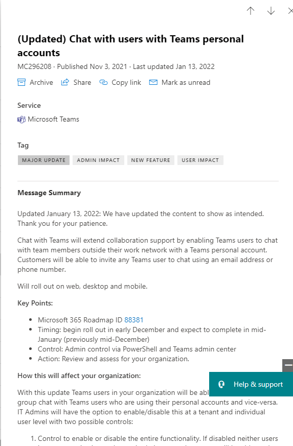293x446 pixels.
Task: Select the USER IMPACT tag
Action: pyautogui.click(x=200, y=160)
